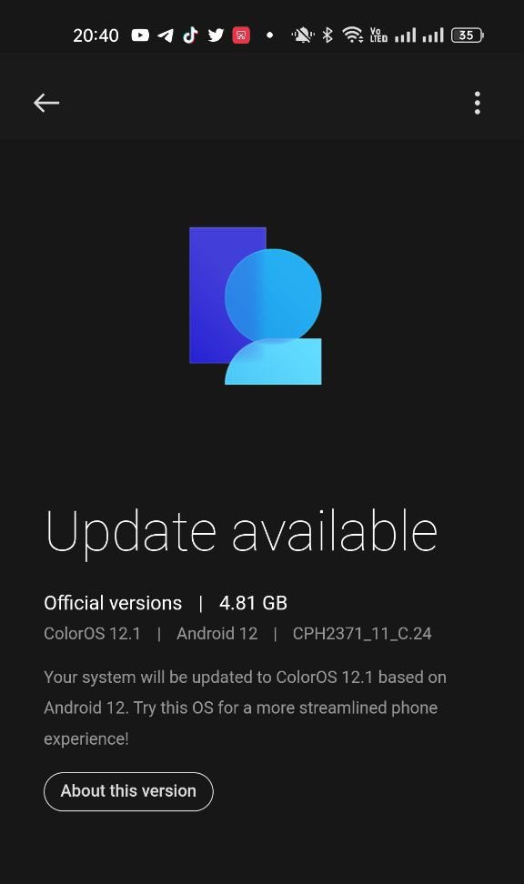Viewport: 524px width, 884px height.
Task: Tap the YouTube notification icon
Action: coord(140,35)
